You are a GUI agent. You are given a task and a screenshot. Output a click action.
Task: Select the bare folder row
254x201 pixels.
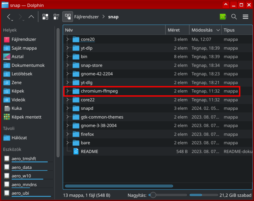pos(158,143)
